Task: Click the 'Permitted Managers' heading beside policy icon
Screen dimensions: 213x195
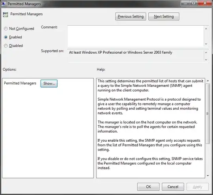Action: (26, 14)
